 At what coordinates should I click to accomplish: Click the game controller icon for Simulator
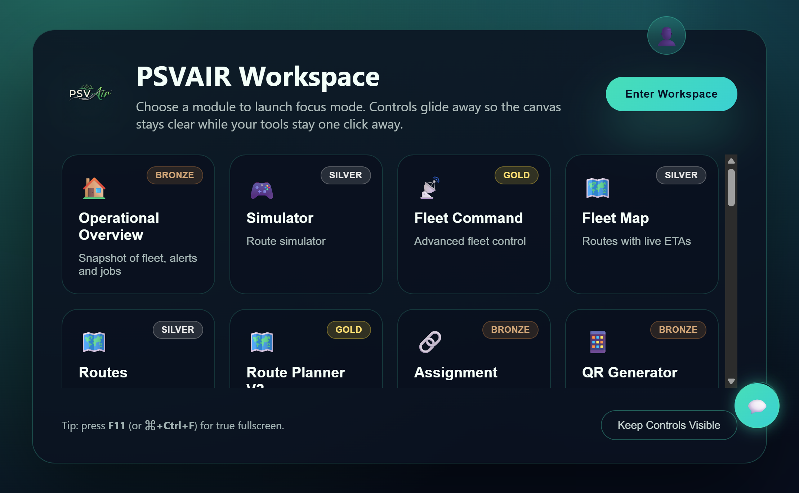(262, 190)
